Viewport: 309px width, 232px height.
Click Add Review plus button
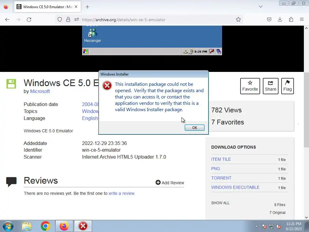170,183
